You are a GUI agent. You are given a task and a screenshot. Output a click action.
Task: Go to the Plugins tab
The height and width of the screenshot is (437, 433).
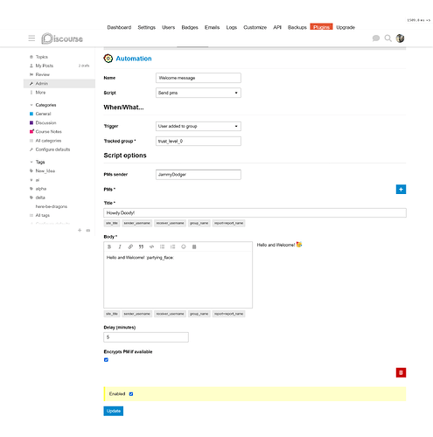(321, 27)
